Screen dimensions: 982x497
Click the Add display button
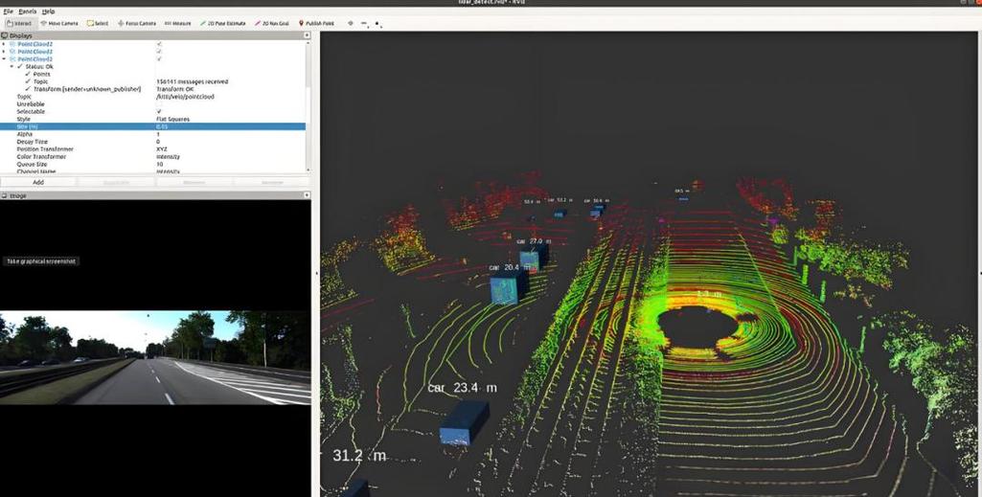pyautogui.click(x=38, y=182)
